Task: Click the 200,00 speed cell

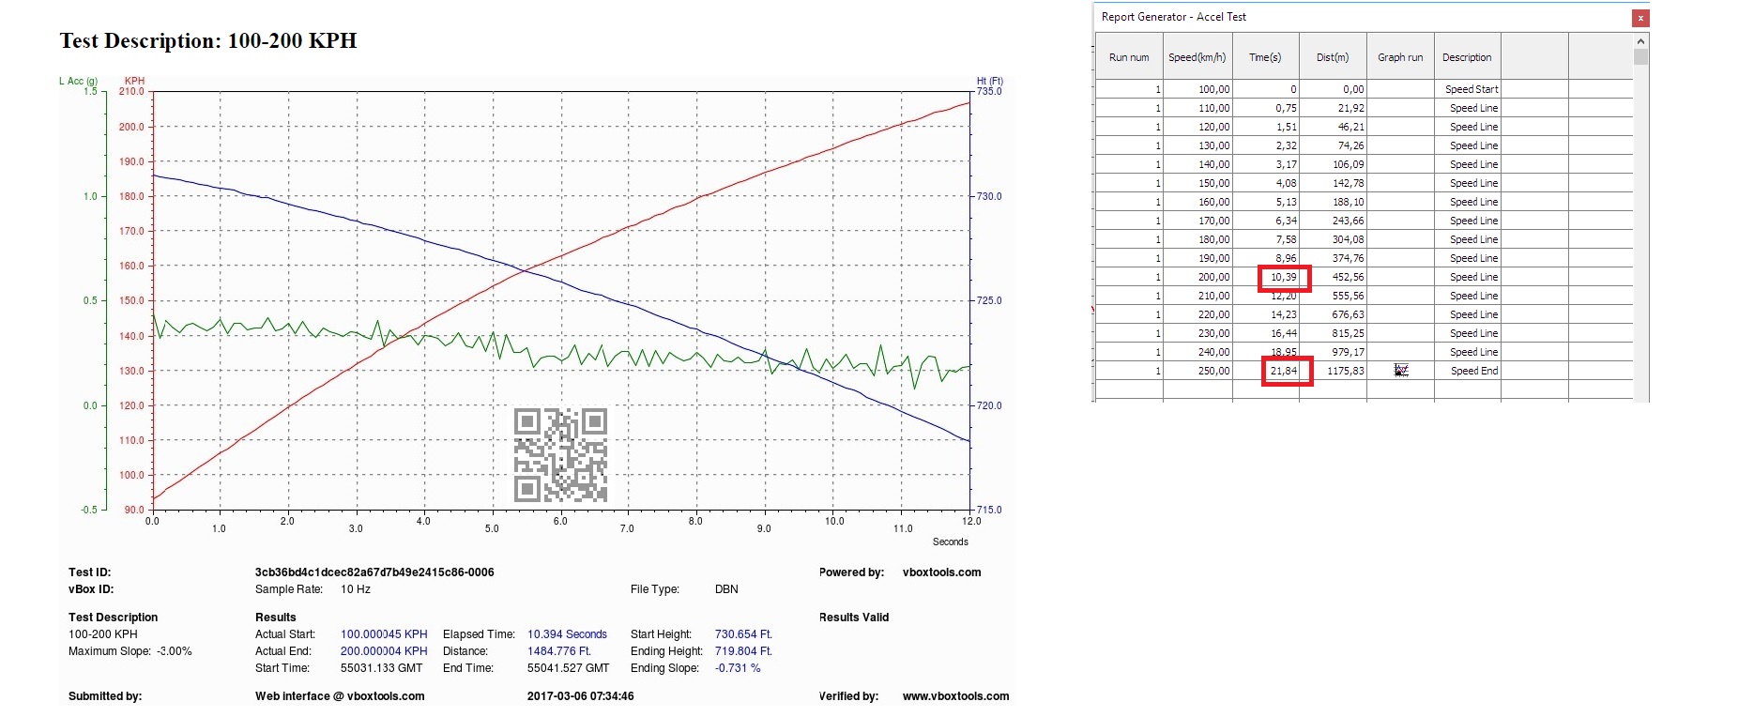Action: click(x=1213, y=277)
